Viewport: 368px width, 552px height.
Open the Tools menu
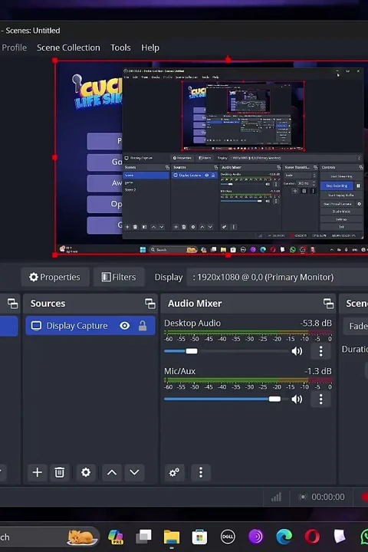pyautogui.click(x=120, y=48)
